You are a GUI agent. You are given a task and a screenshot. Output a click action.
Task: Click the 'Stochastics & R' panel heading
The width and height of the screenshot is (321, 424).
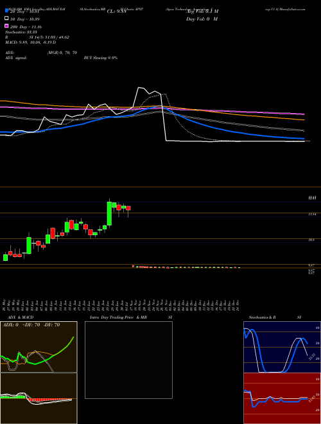262,317
